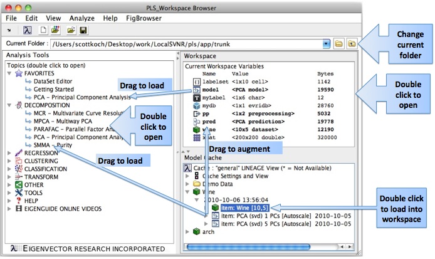Click the REGRESSION category icon
435x259 pixels.
pos(19,153)
